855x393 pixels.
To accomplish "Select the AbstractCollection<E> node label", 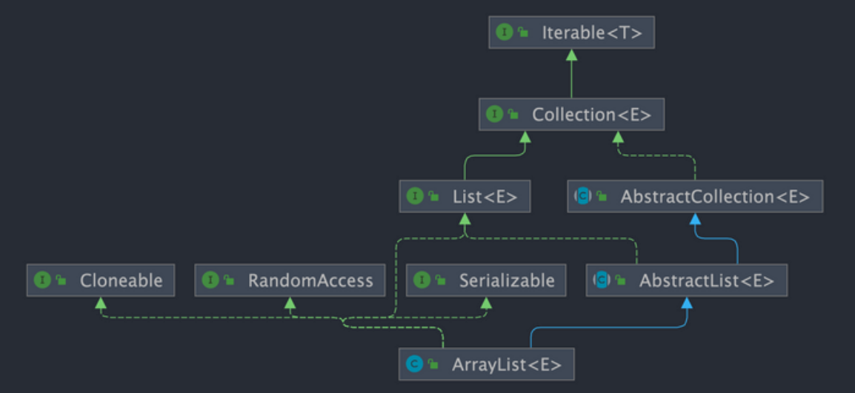I will click(x=715, y=196).
